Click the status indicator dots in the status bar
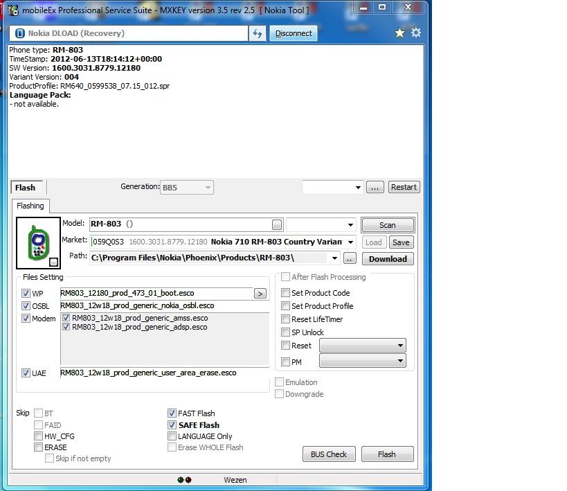Screen dimensions: 567x491 click(x=184, y=480)
